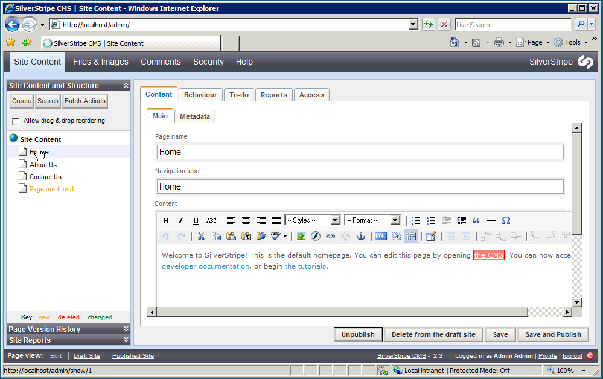Paste from Word
Image resolution: width=603 pixels, height=379 pixels.
click(x=261, y=237)
